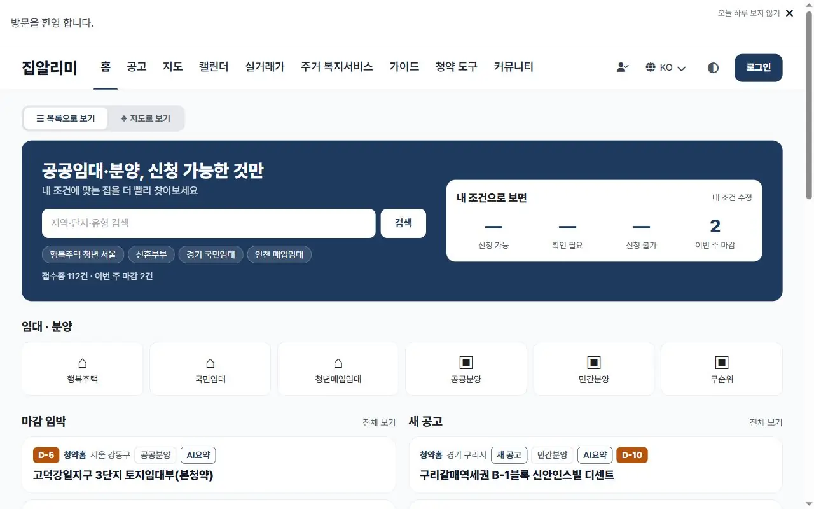This screenshot has height=509, width=814.
Task: Go to 가이드 menu
Action: (x=404, y=67)
